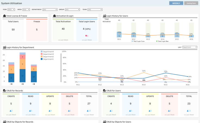This screenshot has height=123, width=200.
Task: Click the Department3 legend color swatch
Action: tap(42, 54)
